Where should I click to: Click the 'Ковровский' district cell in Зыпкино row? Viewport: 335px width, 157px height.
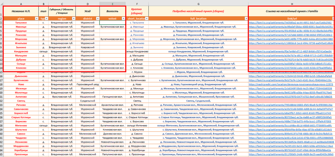[x=88, y=47]
